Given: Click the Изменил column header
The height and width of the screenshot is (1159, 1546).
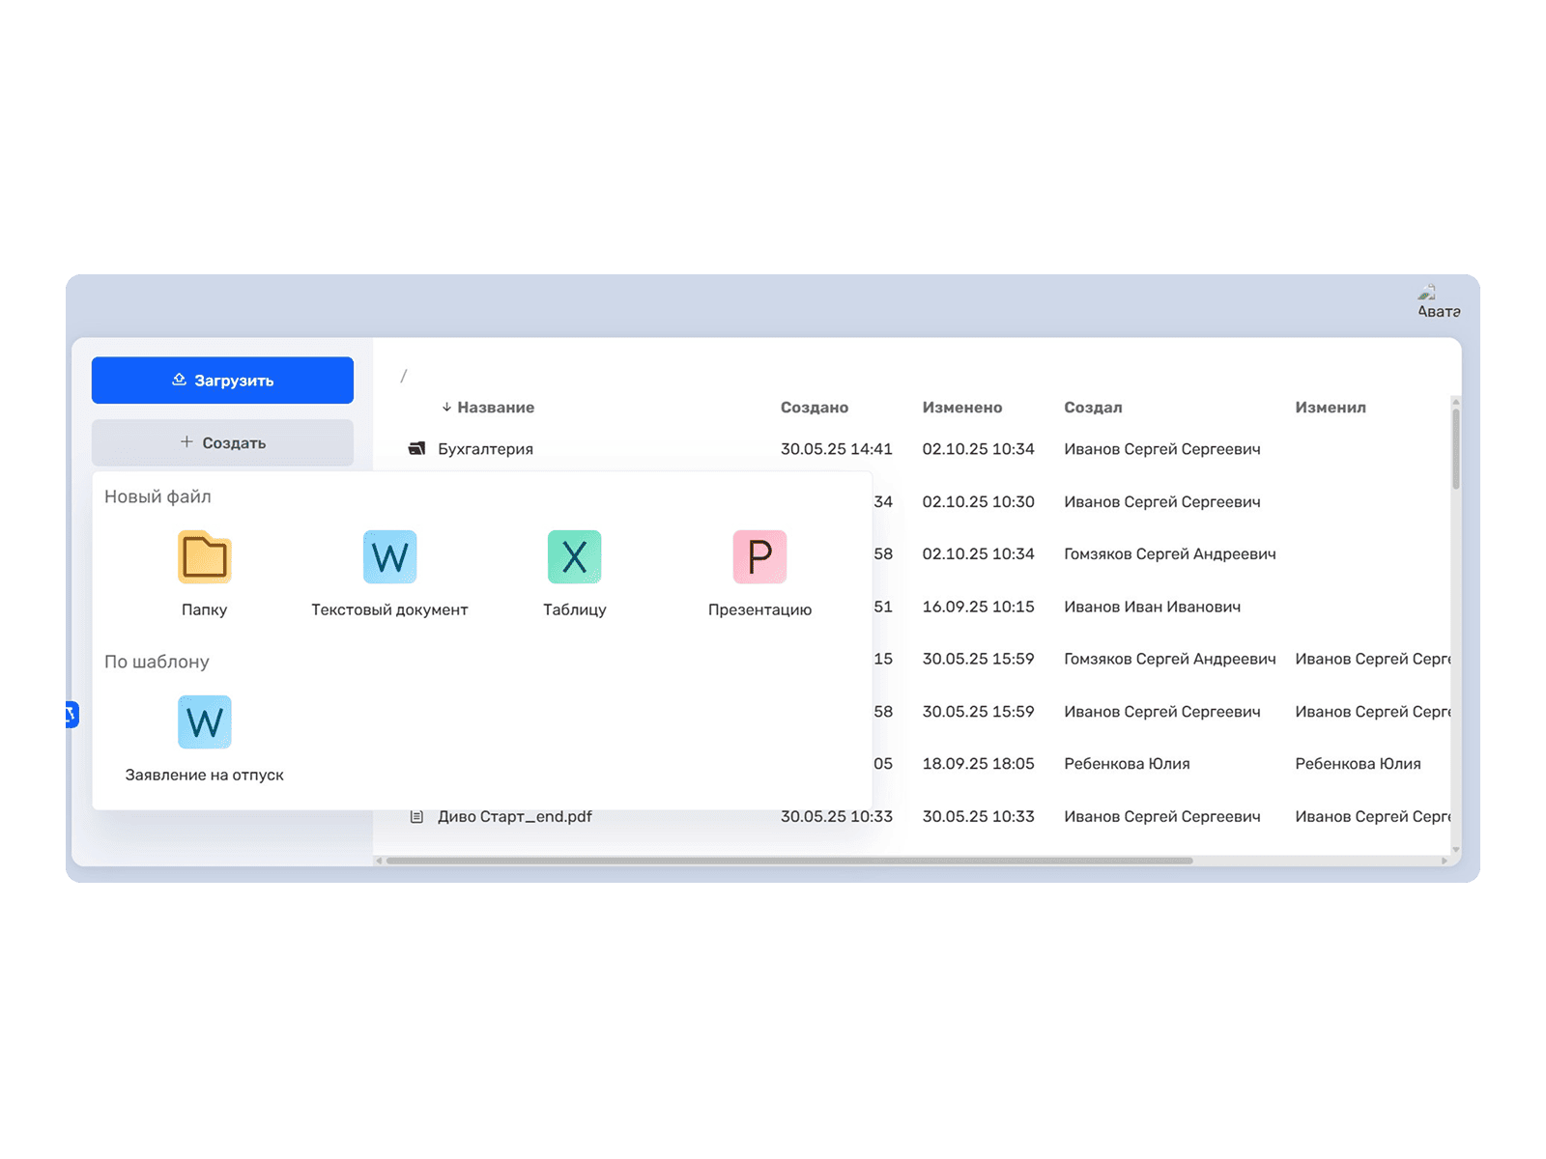Looking at the screenshot, I should 1330,408.
